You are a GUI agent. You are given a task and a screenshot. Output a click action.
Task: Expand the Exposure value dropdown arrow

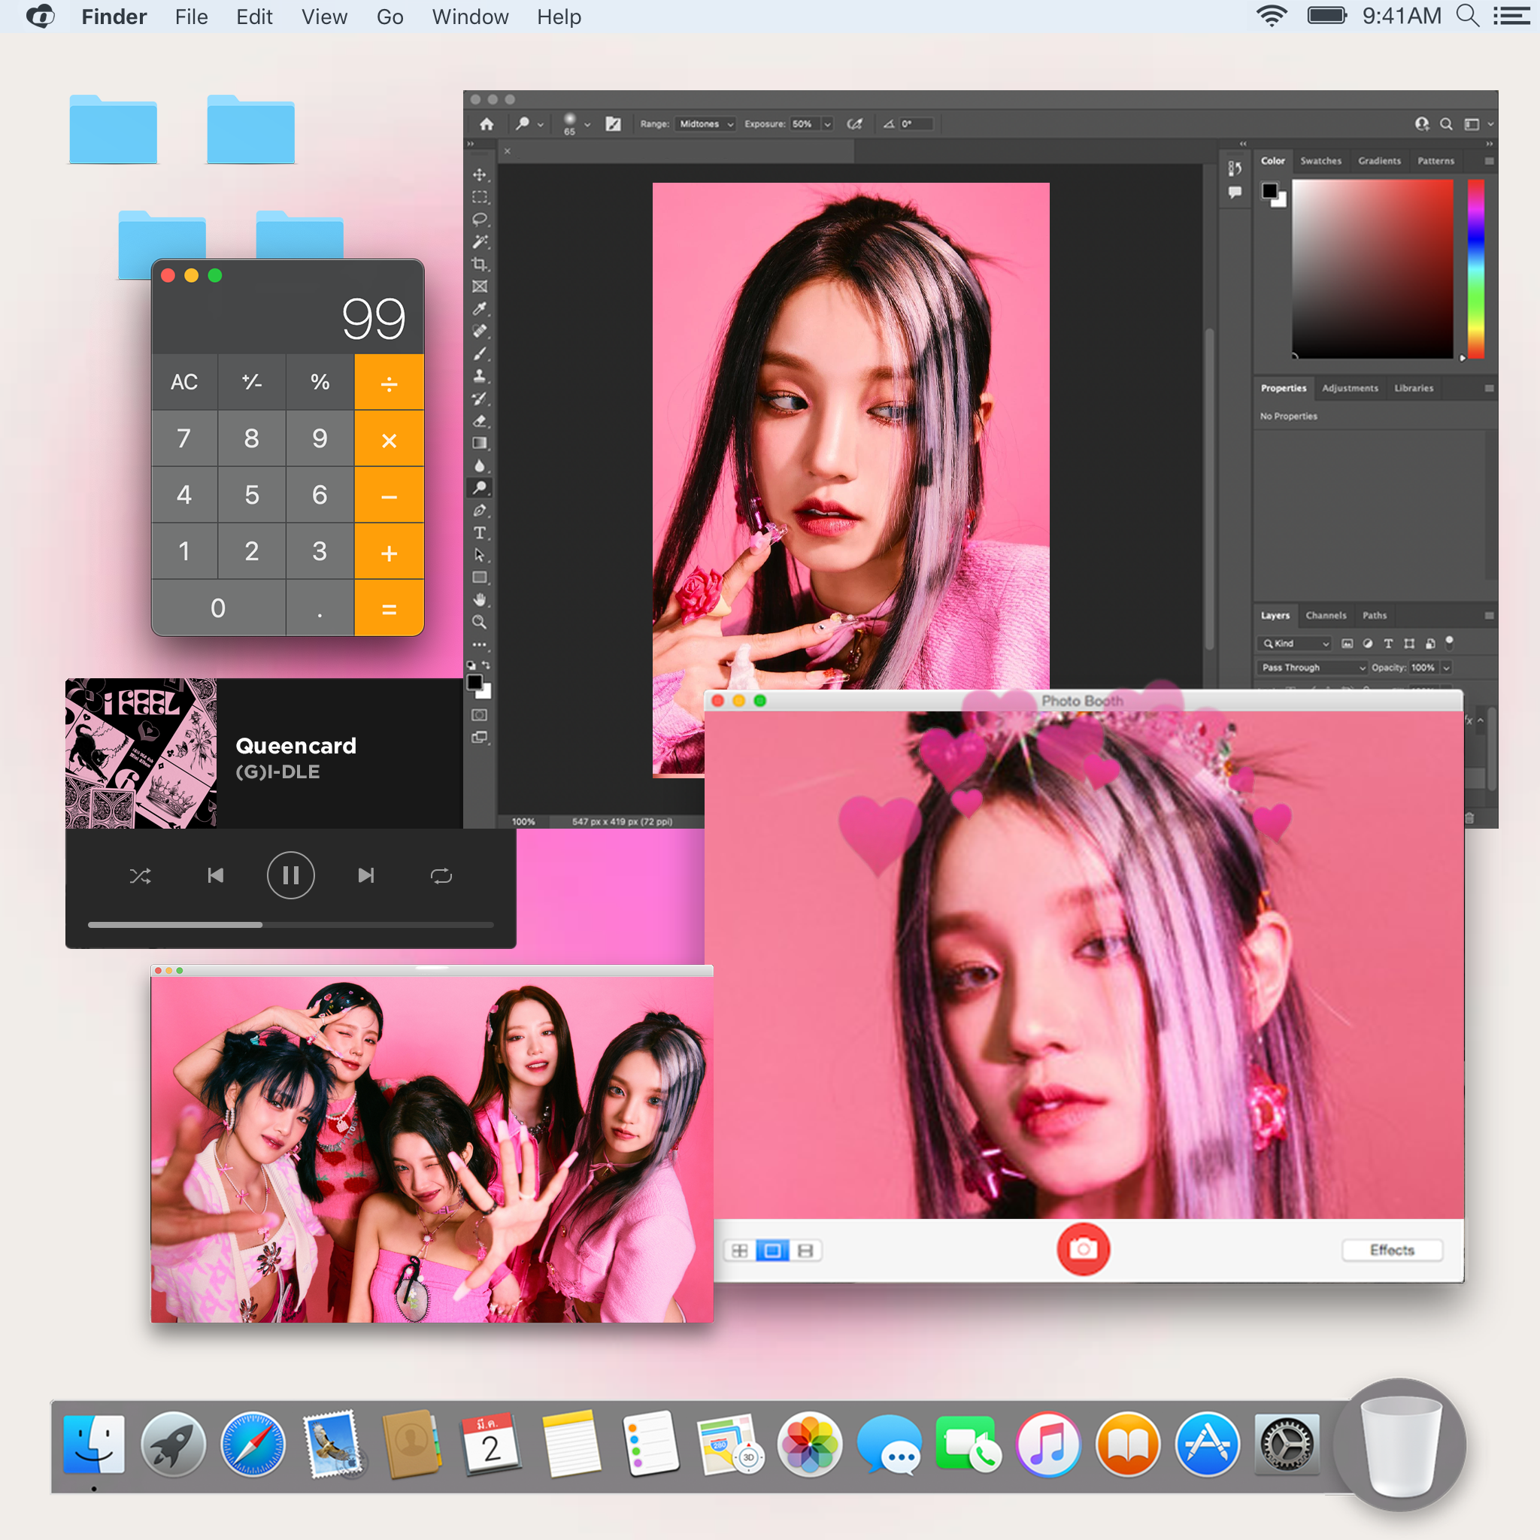[827, 124]
